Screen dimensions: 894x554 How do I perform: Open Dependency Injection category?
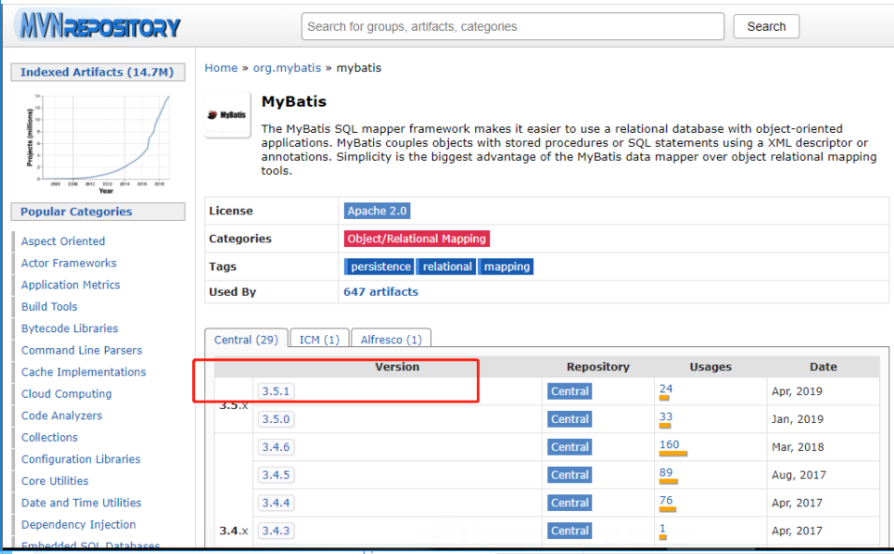79,524
